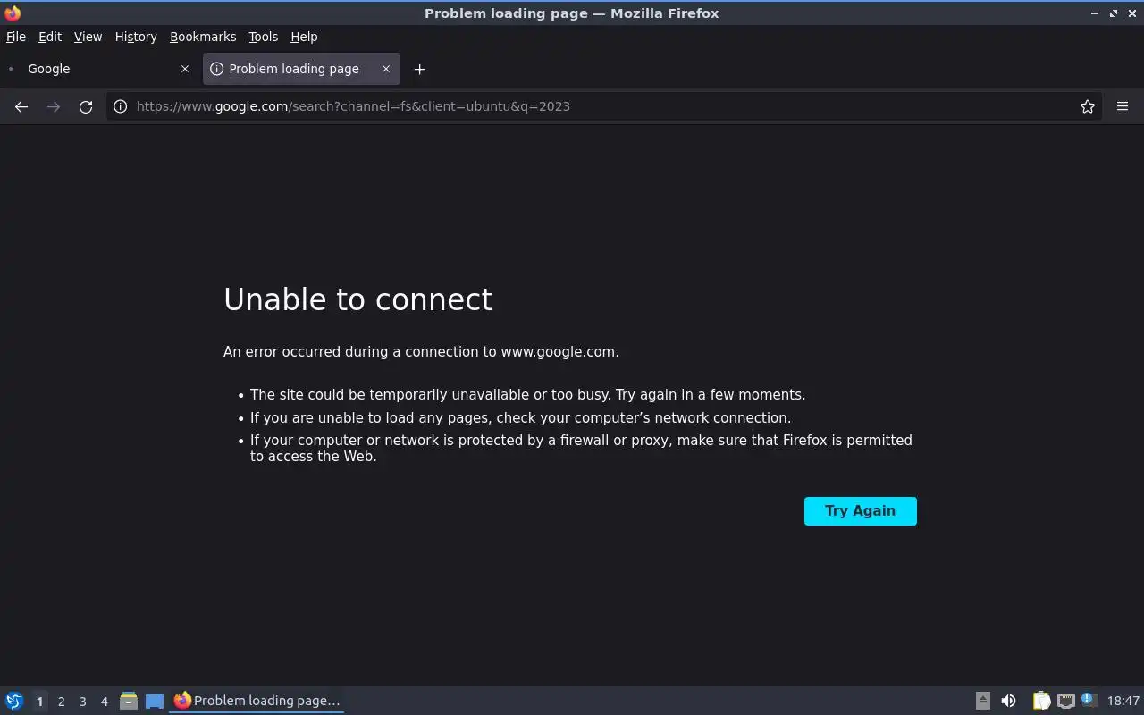Go back to the previous page
This screenshot has height=715, width=1144.
tap(21, 106)
